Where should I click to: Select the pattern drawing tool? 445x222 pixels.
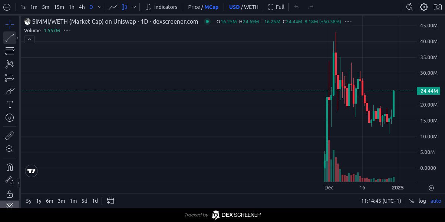point(10,64)
